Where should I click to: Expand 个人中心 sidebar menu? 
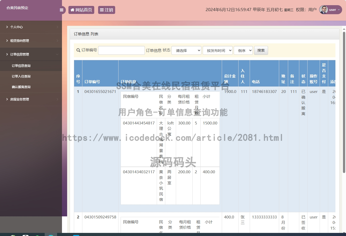[31, 27]
